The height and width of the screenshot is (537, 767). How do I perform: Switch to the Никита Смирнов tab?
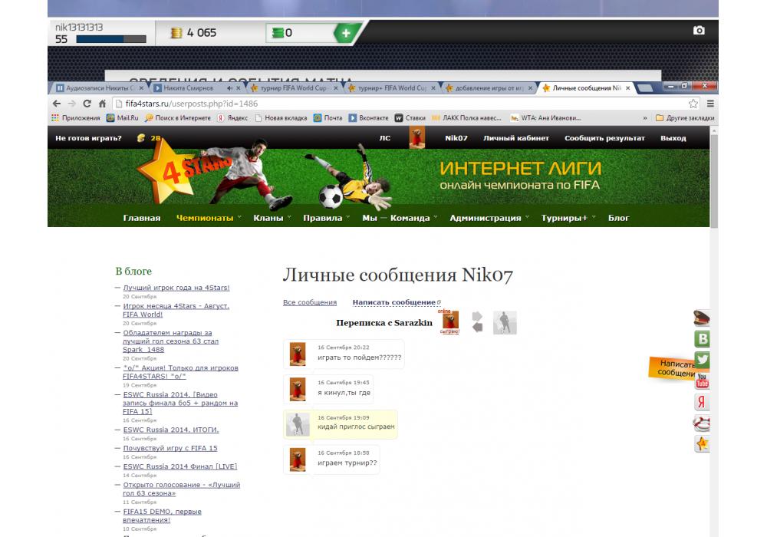[x=196, y=88]
